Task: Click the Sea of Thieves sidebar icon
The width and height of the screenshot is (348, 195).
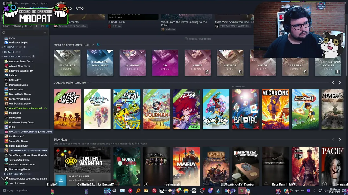Action: [x=6, y=183]
